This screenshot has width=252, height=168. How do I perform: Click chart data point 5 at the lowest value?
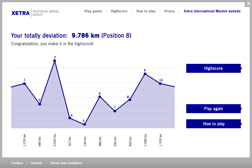[85, 124]
